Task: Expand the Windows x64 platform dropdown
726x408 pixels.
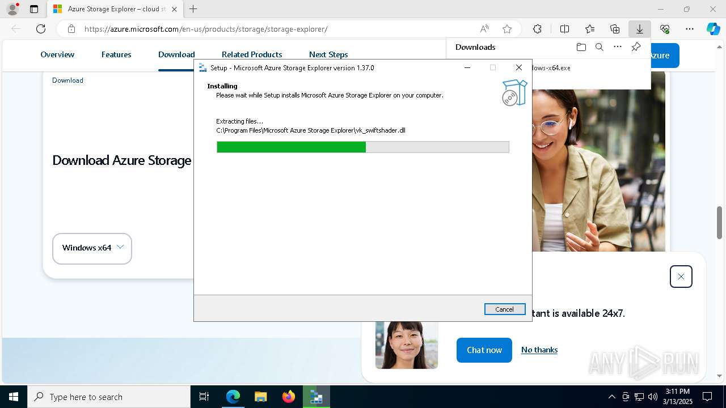Action: tap(92, 248)
